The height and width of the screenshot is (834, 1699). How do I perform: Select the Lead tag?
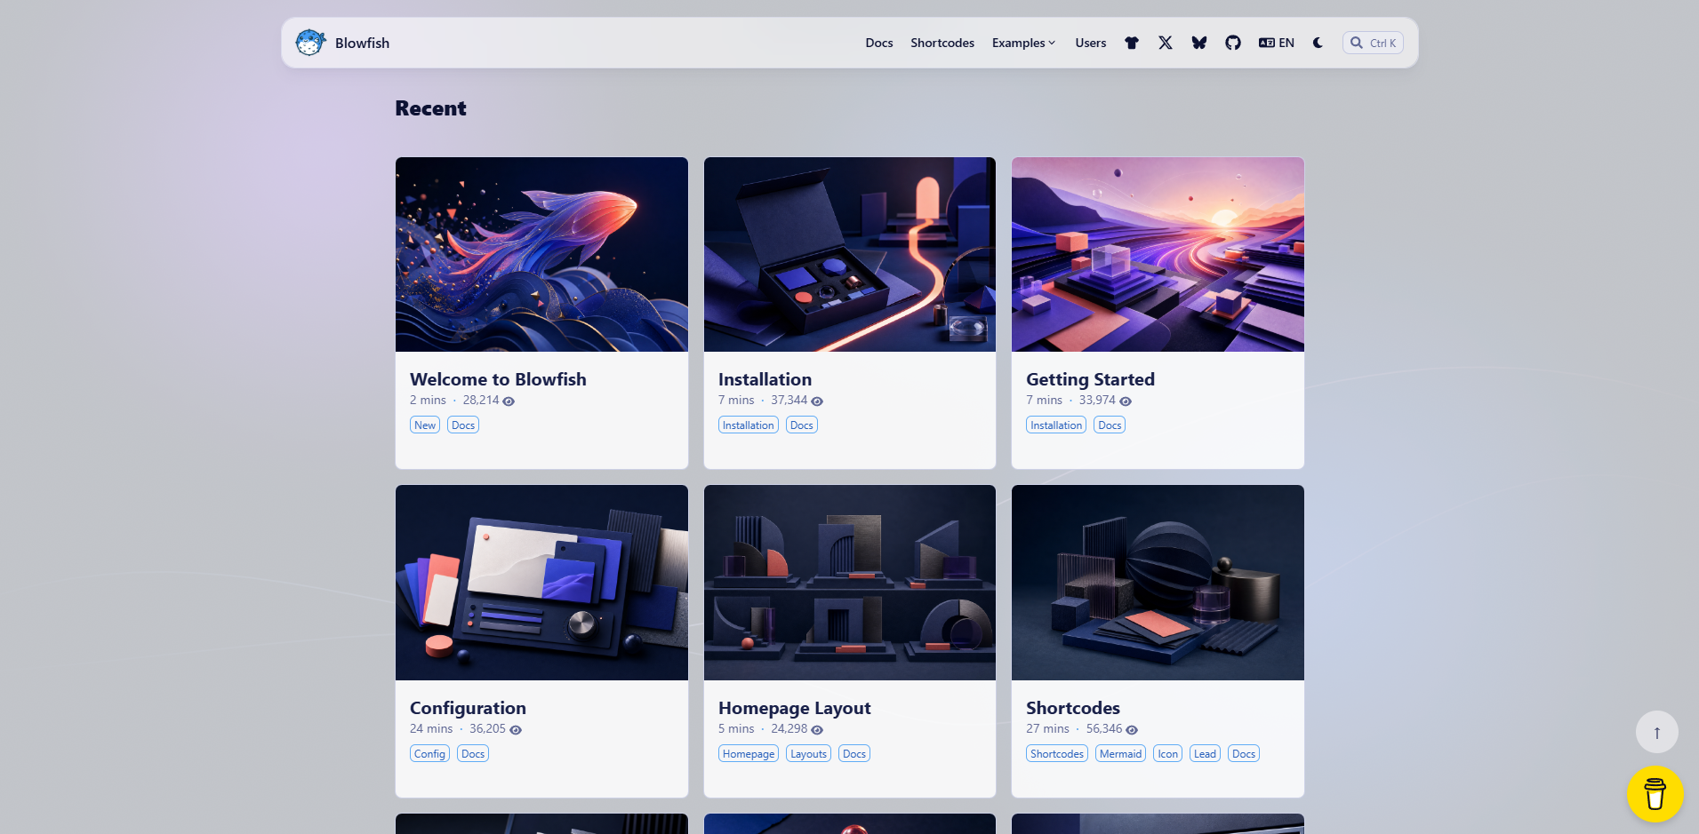[x=1205, y=754]
